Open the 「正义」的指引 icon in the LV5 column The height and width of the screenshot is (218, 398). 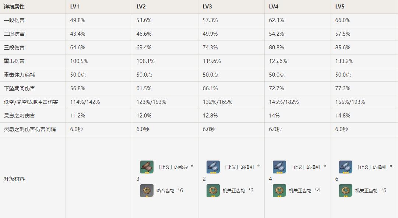coord(345,167)
